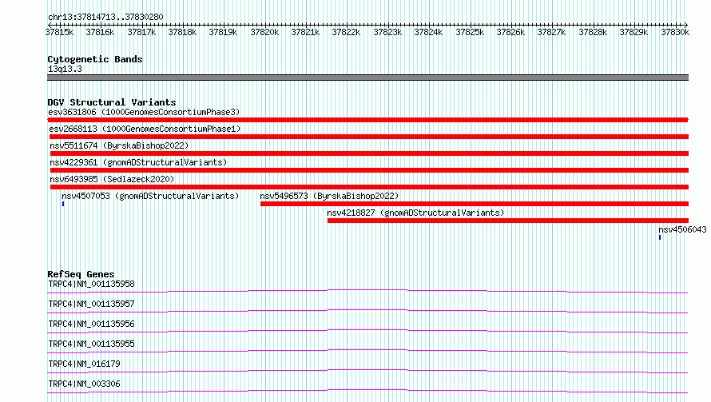Click the 37818k ruler position

pyautogui.click(x=182, y=32)
